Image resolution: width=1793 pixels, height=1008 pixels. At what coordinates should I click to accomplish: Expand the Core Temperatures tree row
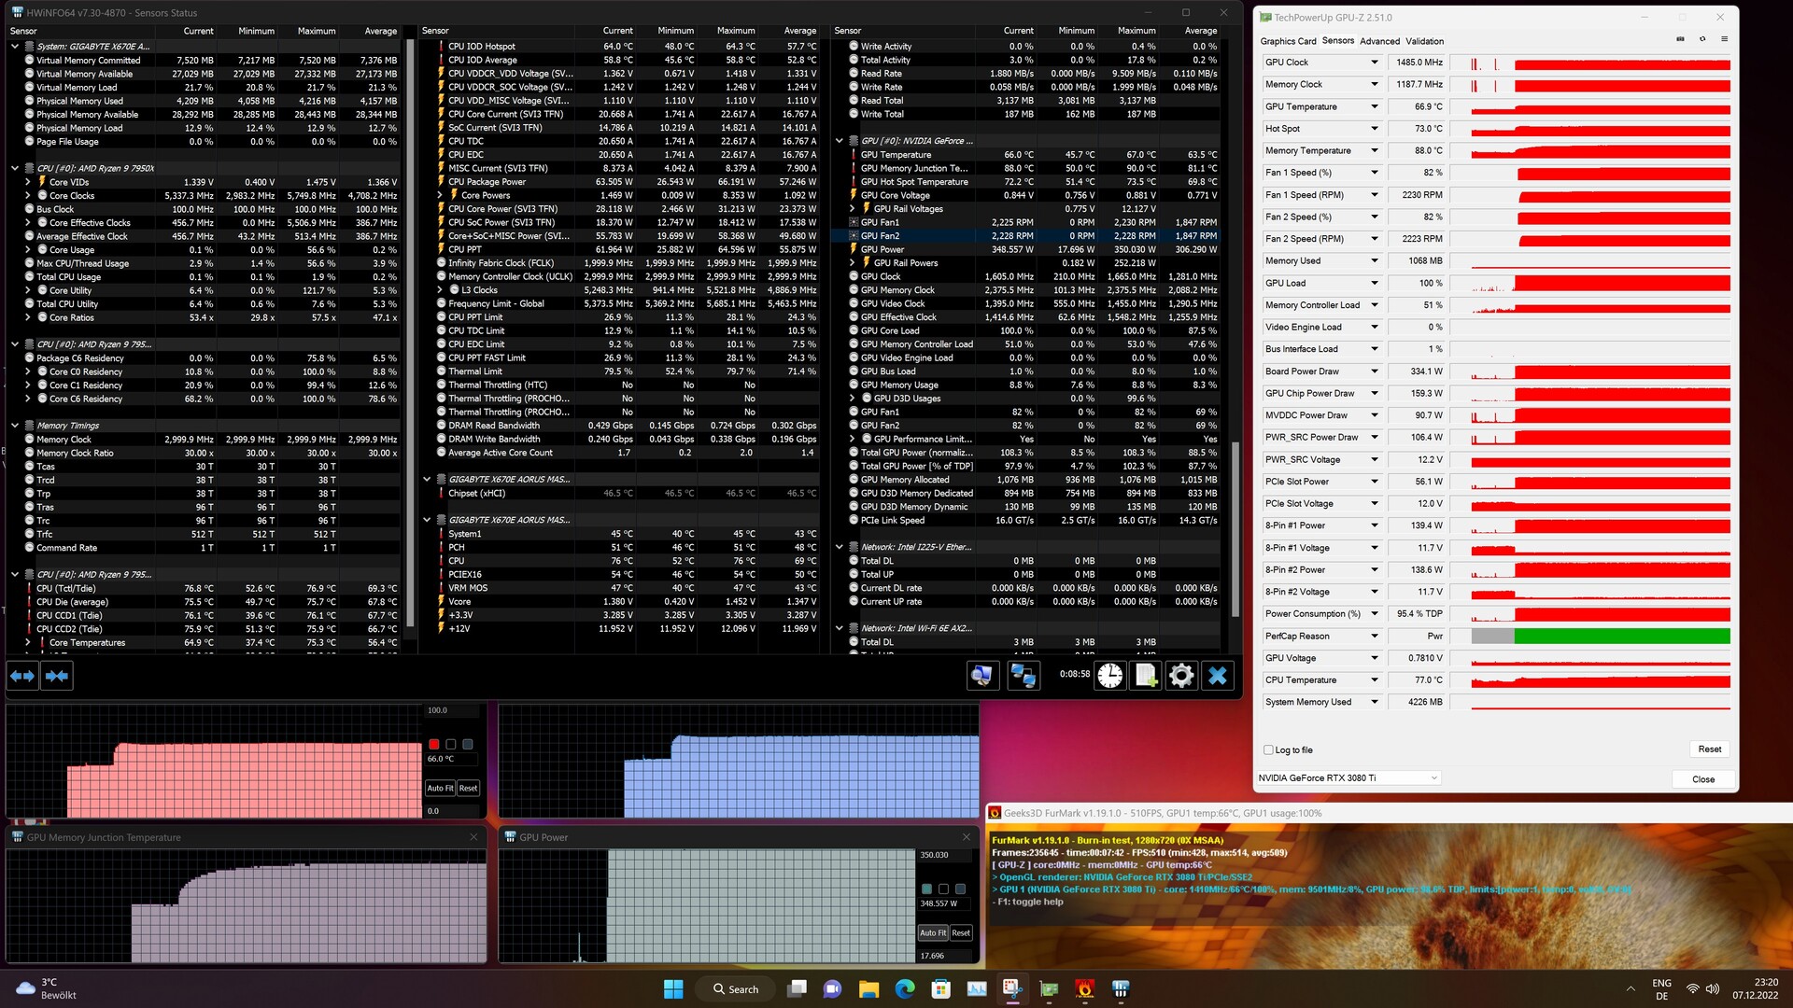pos(27,643)
